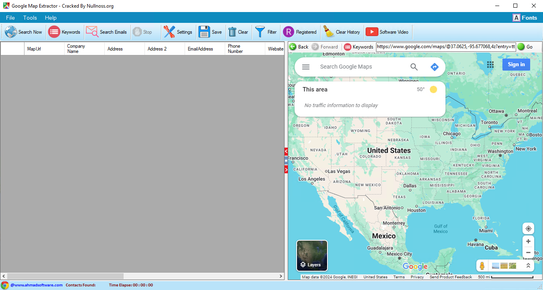Click Website column header
This screenshot has height=290, width=543.
pyautogui.click(x=275, y=49)
